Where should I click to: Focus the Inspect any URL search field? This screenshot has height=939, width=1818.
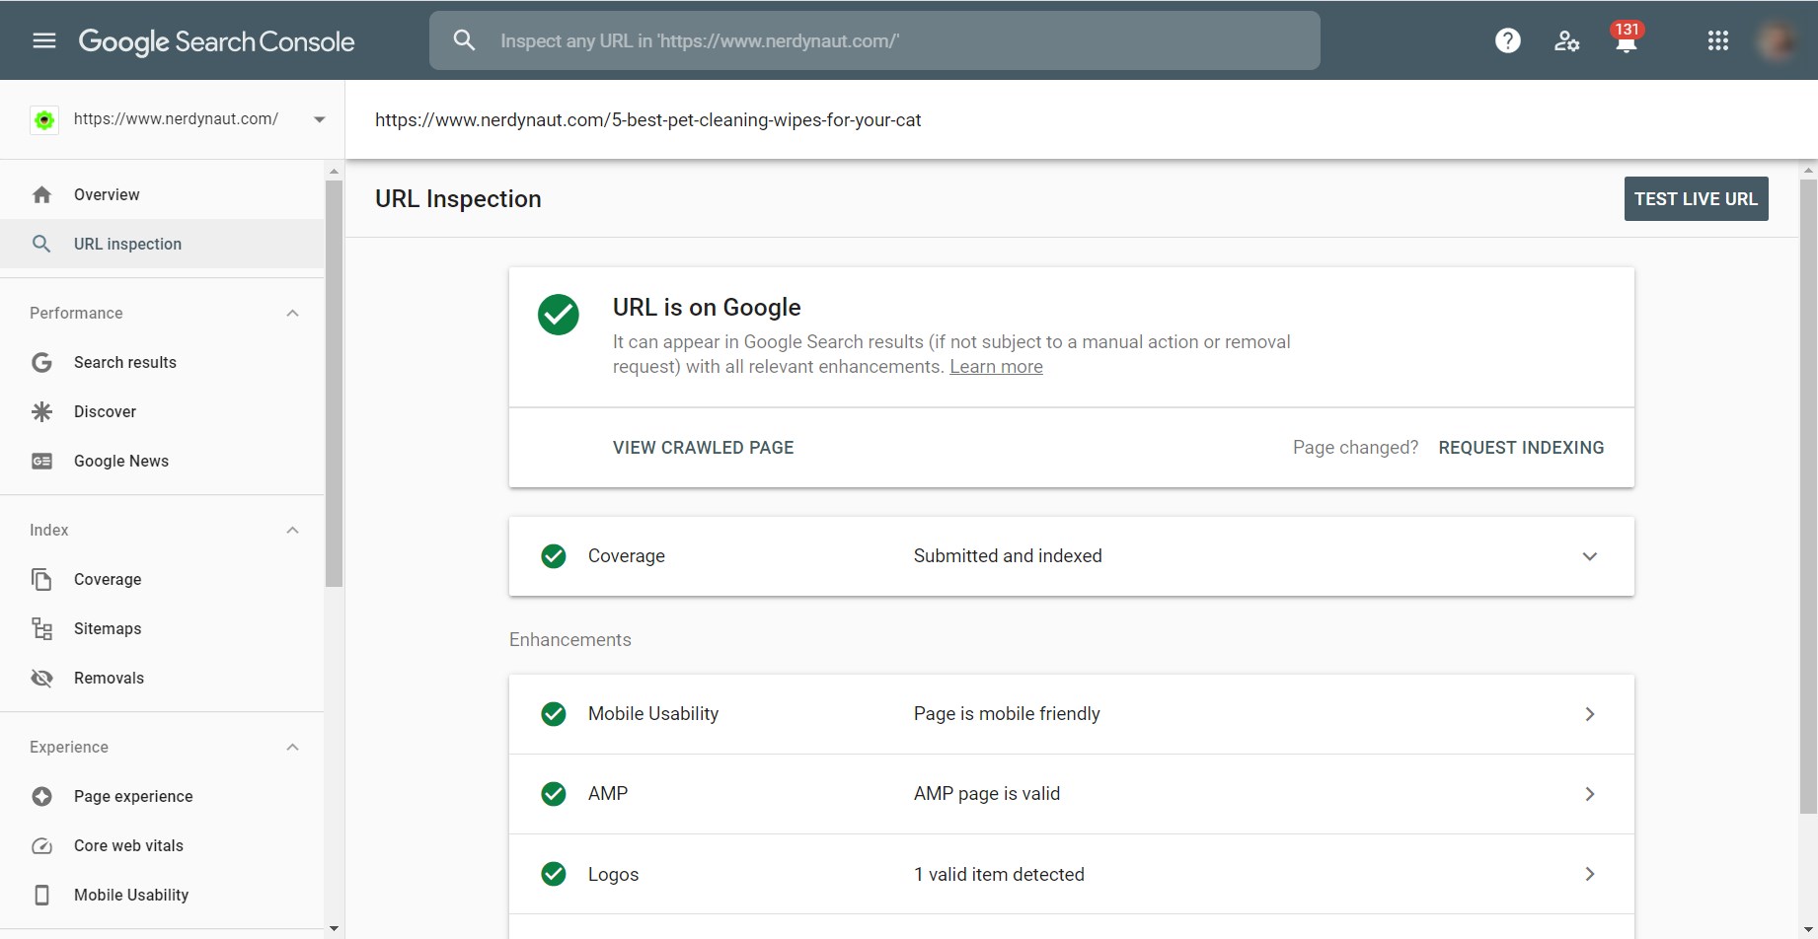[x=874, y=40]
